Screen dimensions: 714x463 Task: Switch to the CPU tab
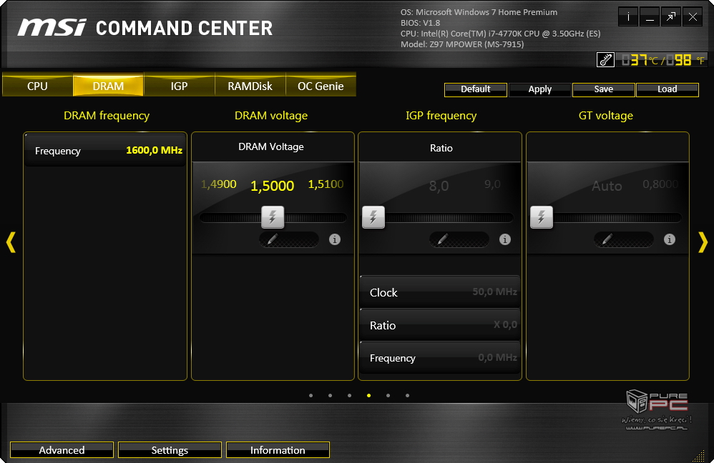(37, 86)
